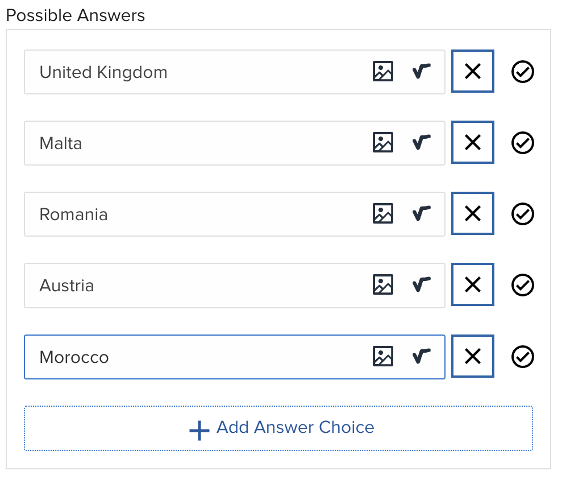Viewport: 566px width, 479px height.
Task: Remove the Romania answer choice
Action: tap(472, 213)
